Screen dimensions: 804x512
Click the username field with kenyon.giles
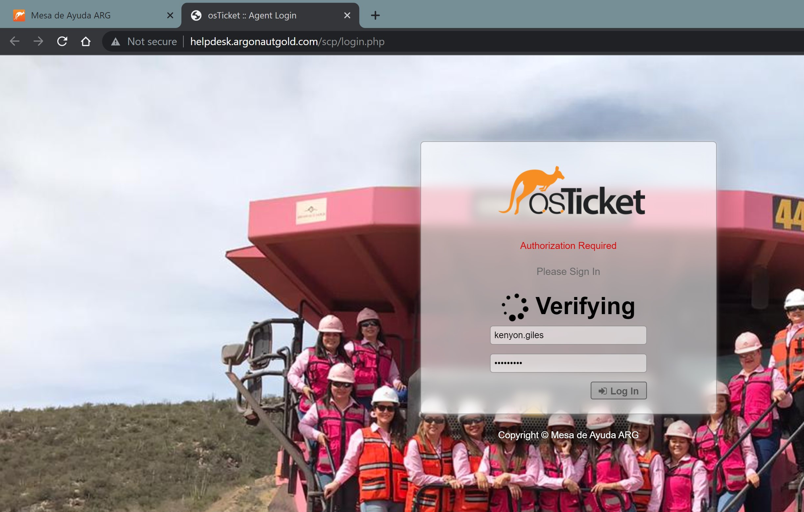click(568, 335)
